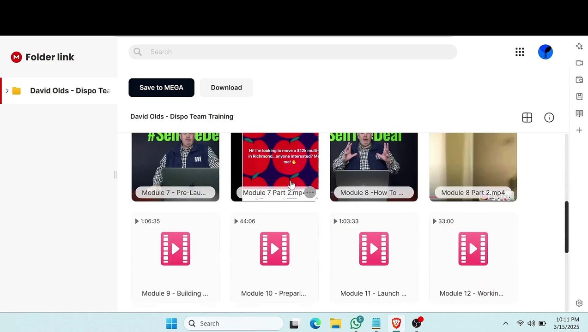Open Notepad from taskbar

click(x=376, y=324)
